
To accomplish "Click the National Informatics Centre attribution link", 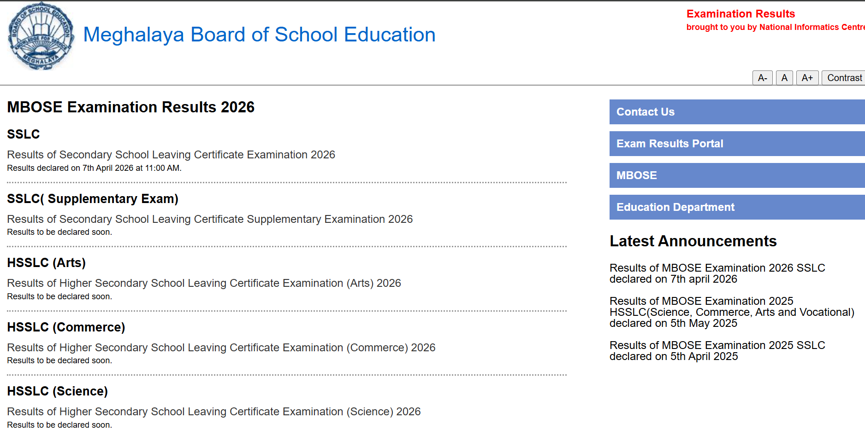I will (775, 27).
